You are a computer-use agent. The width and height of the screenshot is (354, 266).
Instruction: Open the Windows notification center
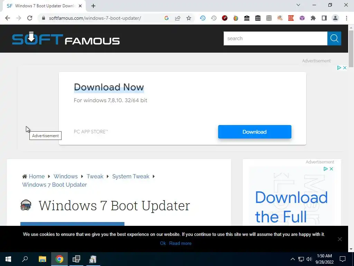[343, 259]
